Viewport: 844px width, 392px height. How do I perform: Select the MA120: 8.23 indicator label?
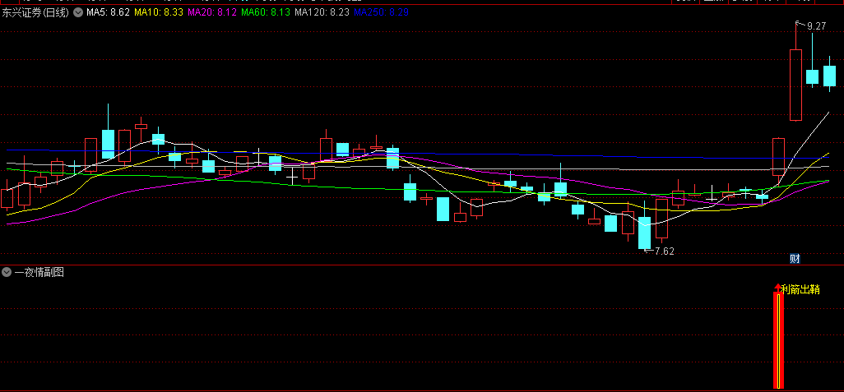322,13
